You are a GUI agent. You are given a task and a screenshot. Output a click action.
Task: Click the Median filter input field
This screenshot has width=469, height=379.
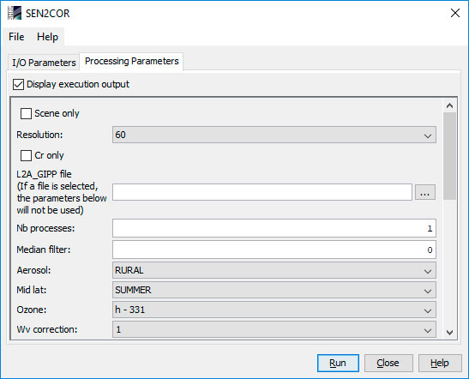pos(274,250)
